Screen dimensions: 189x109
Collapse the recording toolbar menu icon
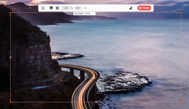[43, 8]
